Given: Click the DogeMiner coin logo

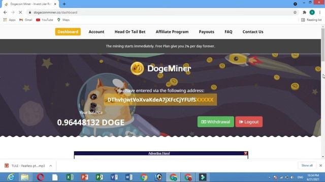Looking at the screenshot, I should point(137,68).
